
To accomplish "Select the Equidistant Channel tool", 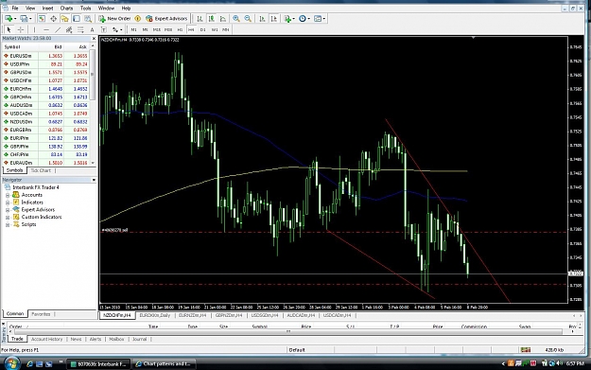I will point(69,29).
